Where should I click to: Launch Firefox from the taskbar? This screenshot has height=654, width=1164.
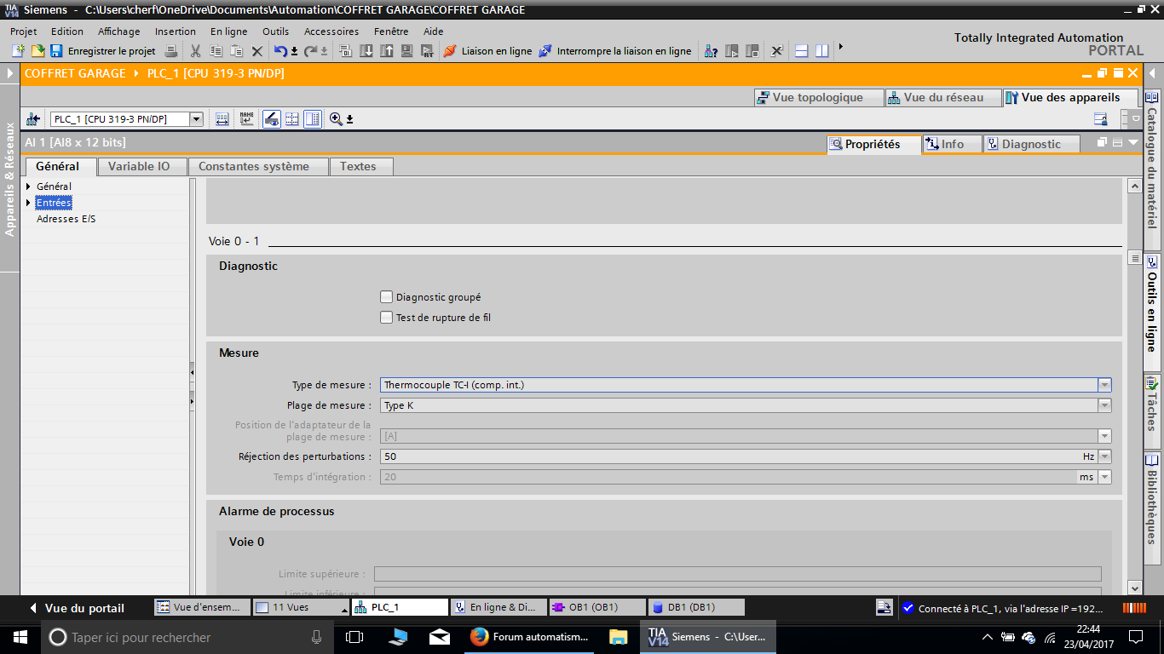(479, 636)
